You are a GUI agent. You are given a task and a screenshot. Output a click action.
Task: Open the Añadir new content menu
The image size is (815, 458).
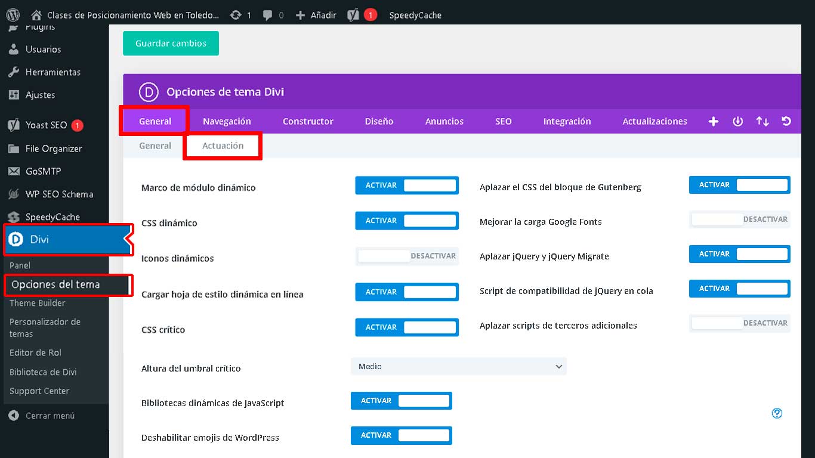(x=316, y=15)
